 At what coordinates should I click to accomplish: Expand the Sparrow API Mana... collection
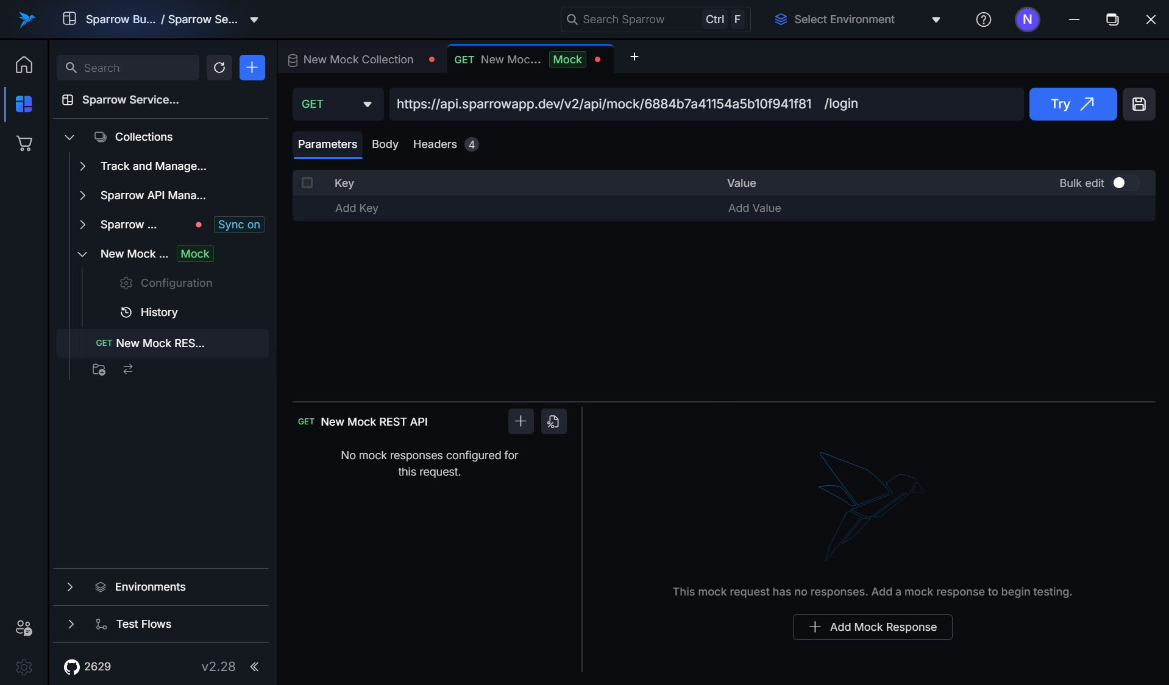83,195
